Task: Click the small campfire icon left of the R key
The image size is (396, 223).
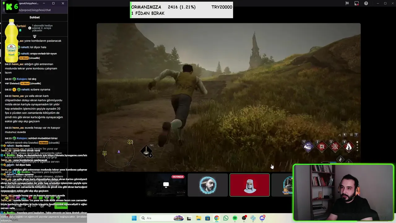Action: (340, 135)
